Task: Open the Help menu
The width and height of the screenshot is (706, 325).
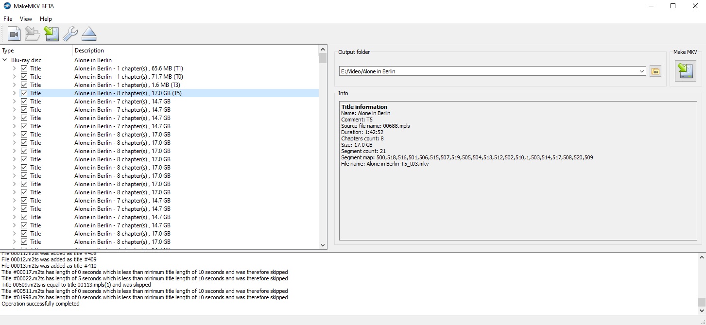Action: (x=46, y=19)
